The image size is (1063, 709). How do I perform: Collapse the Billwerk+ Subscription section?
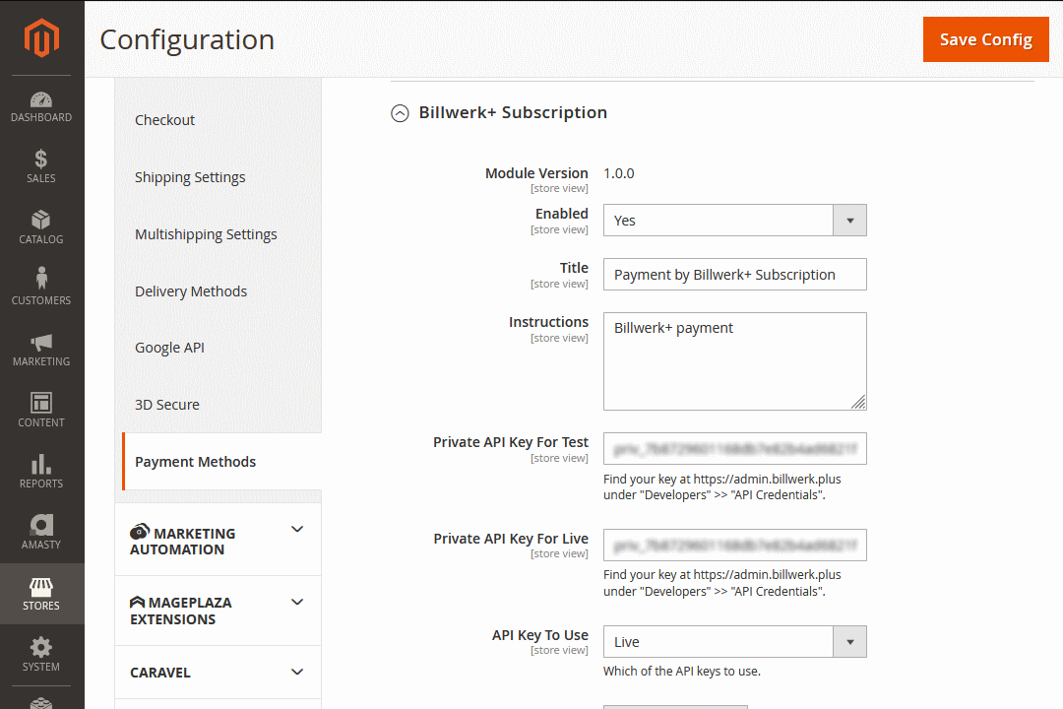tap(400, 113)
